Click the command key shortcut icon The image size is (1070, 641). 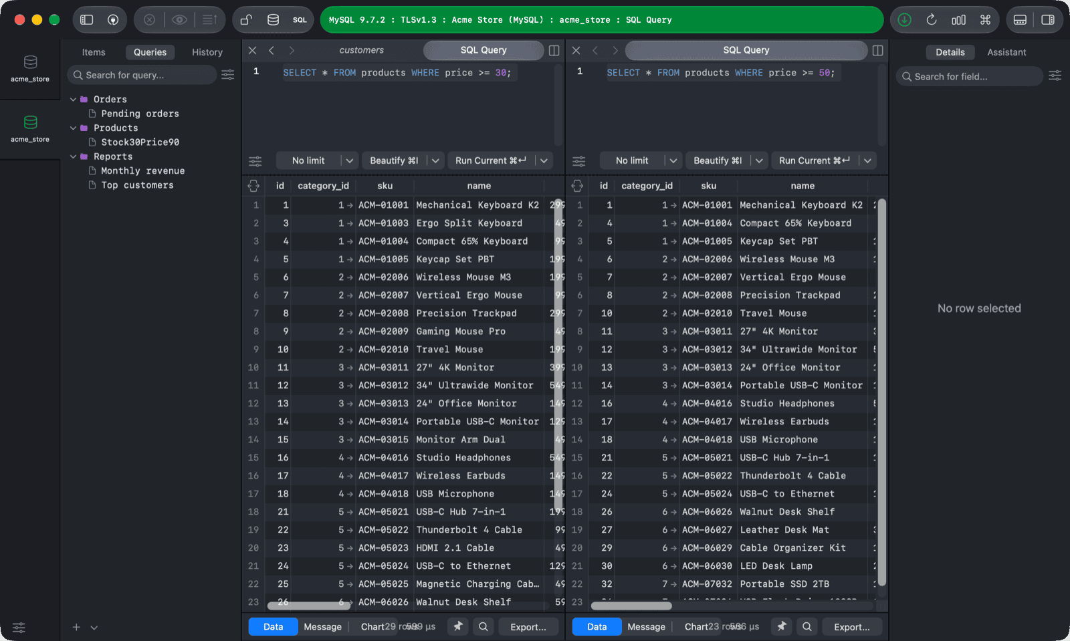click(985, 20)
